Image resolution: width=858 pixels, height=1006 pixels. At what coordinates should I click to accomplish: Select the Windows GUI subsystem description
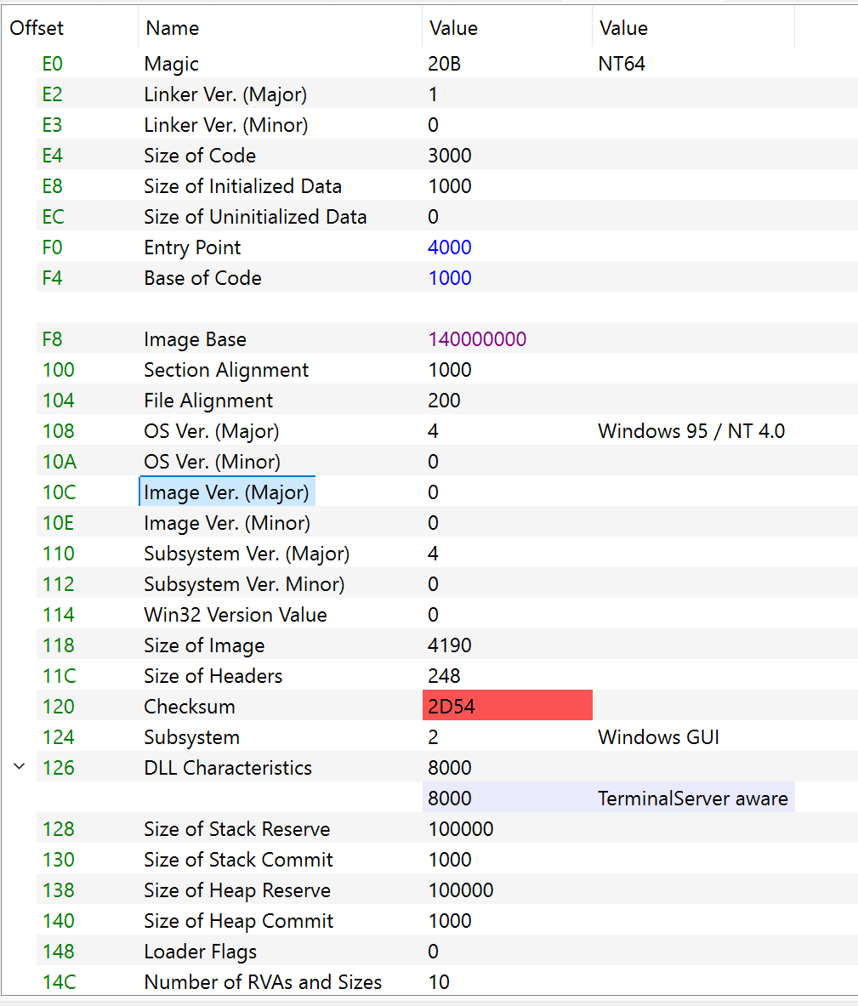click(x=658, y=737)
